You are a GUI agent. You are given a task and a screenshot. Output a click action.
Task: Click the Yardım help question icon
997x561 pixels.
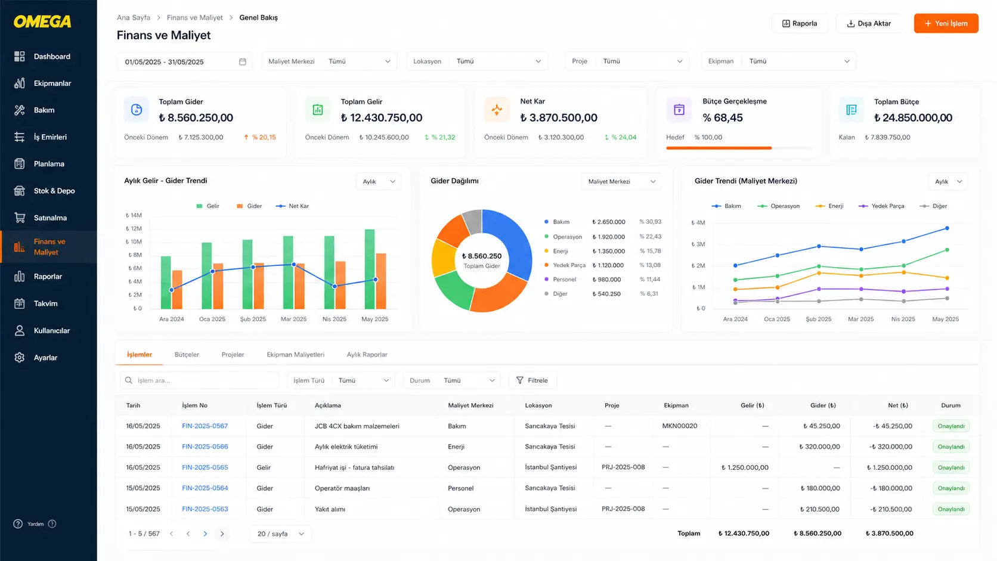tap(18, 524)
